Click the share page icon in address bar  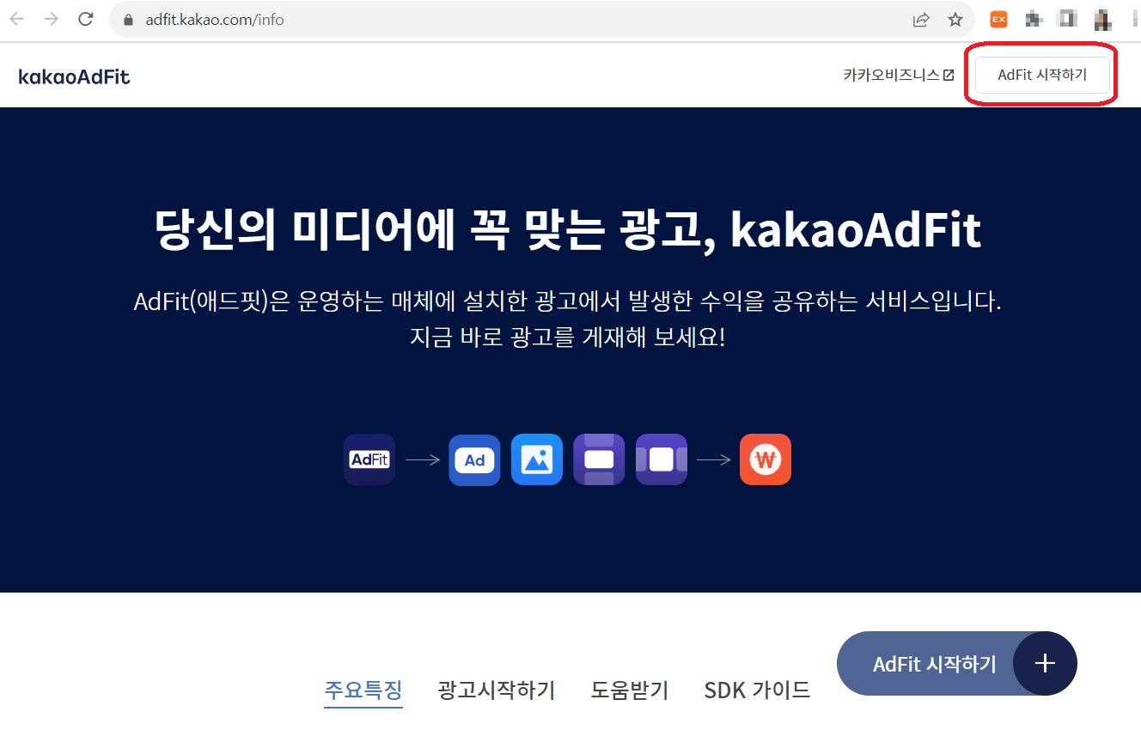(921, 19)
